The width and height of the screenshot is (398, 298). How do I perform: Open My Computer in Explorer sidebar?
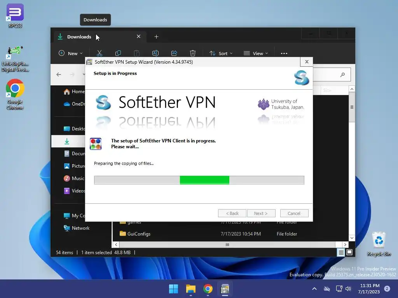point(74,216)
